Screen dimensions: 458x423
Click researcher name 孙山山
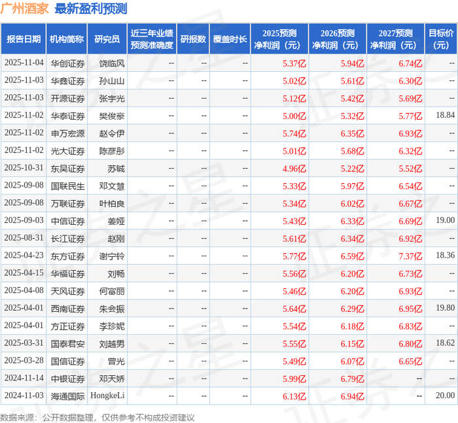(x=112, y=81)
